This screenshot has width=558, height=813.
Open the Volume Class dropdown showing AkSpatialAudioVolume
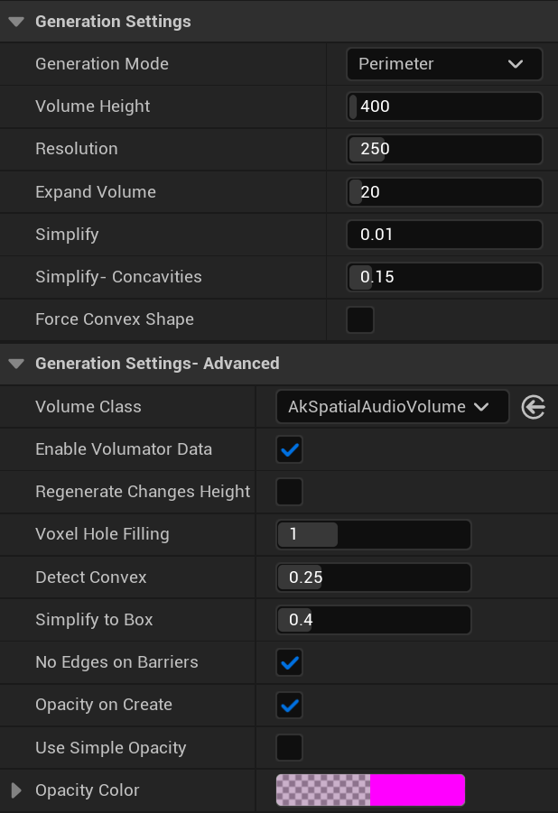[392, 406]
